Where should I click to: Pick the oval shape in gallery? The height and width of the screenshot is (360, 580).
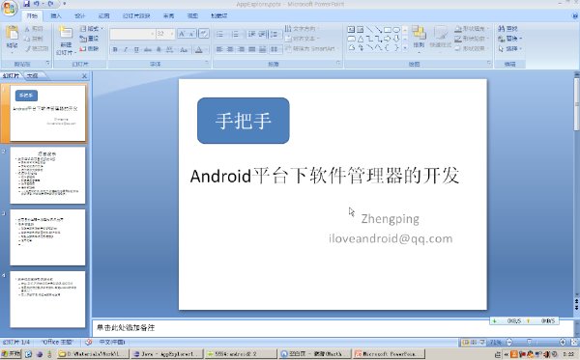click(396, 30)
